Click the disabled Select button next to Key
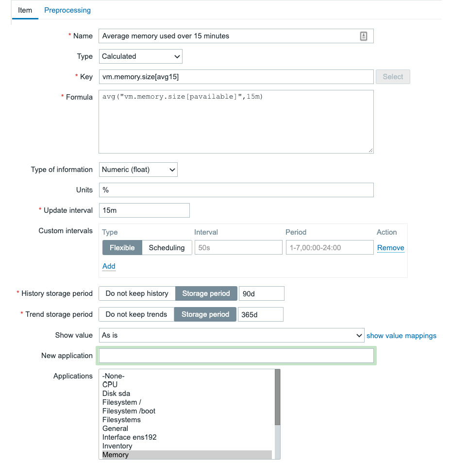Viewport: 452px width, 463px height. [393, 77]
